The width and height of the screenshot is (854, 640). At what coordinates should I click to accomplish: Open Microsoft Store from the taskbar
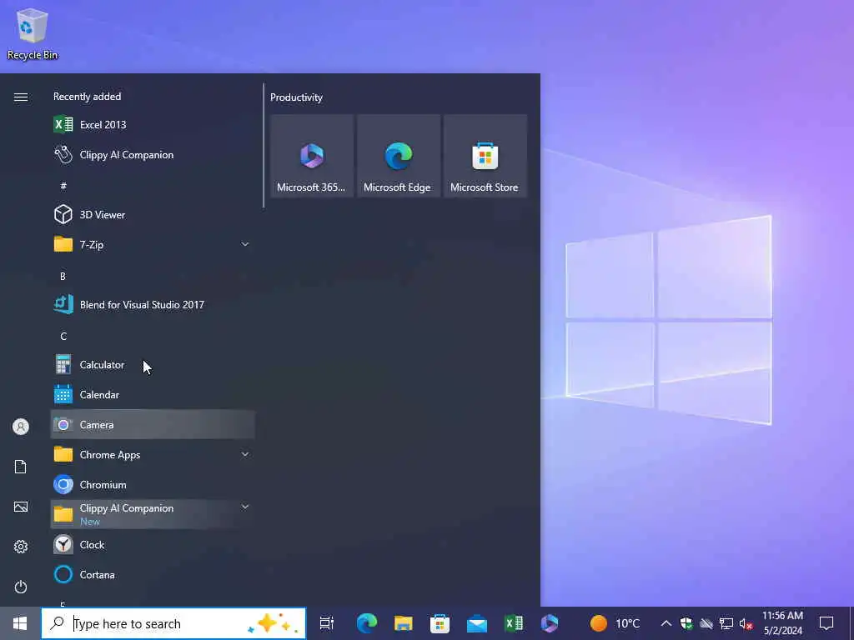[440, 623]
